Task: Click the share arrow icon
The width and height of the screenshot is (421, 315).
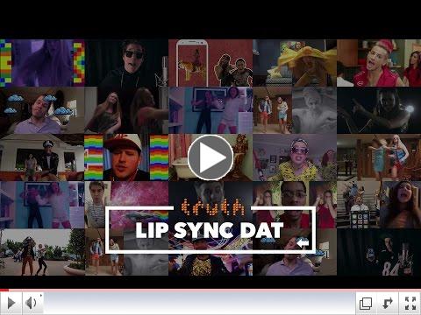Action: pyautogui.click(x=388, y=304)
